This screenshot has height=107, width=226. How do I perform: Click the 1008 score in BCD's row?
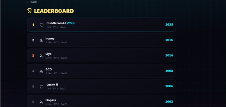pos(169,71)
